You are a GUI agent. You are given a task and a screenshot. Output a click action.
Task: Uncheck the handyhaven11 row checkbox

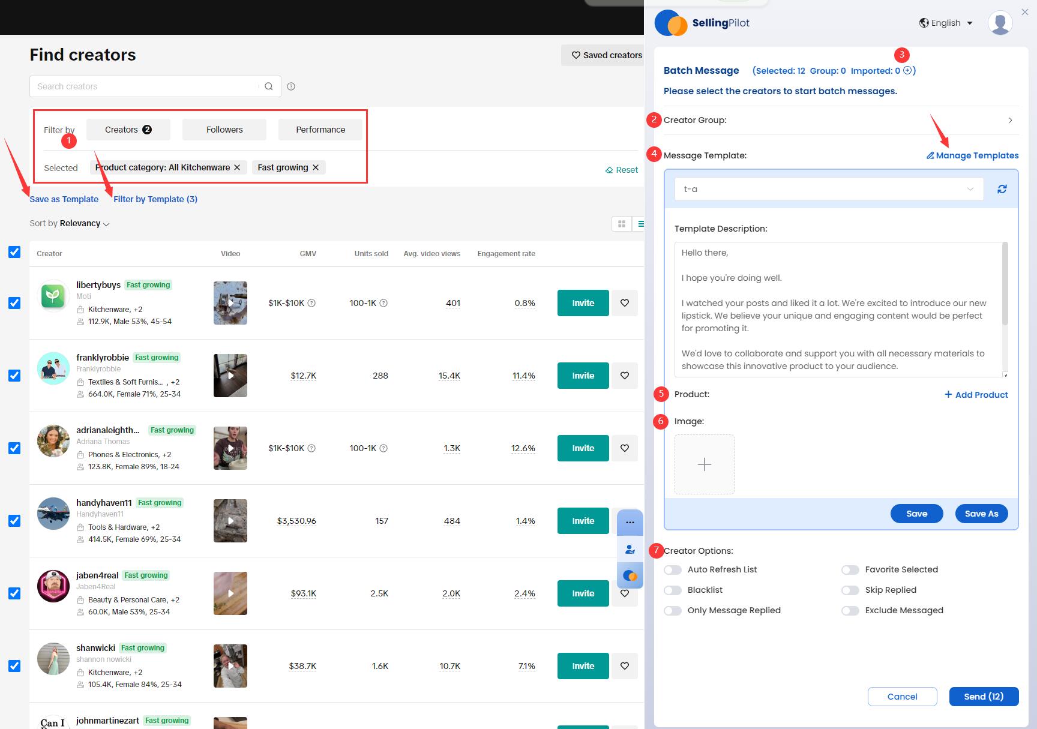click(14, 521)
